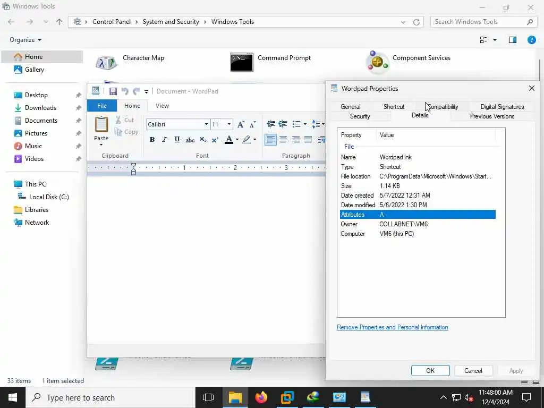544x408 pixels.
Task: Select Center alignment in WordPad
Action: point(283,140)
